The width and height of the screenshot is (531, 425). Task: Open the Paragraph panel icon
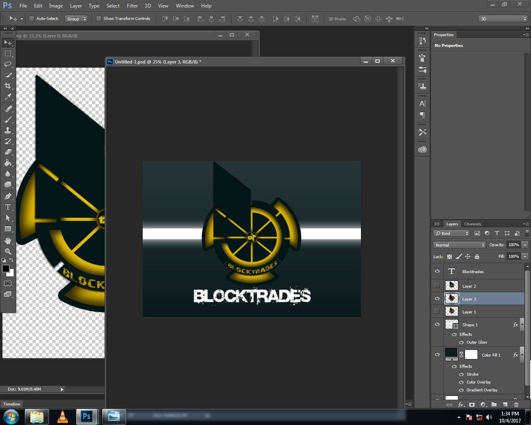[422, 115]
